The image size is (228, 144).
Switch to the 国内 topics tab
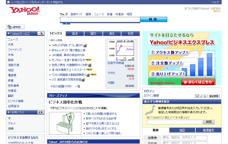point(93,33)
